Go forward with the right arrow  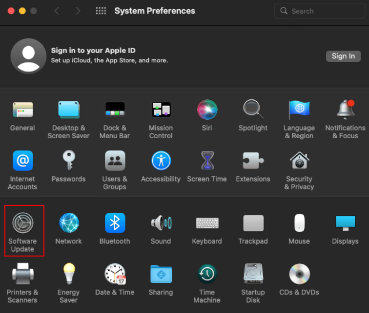coord(78,11)
